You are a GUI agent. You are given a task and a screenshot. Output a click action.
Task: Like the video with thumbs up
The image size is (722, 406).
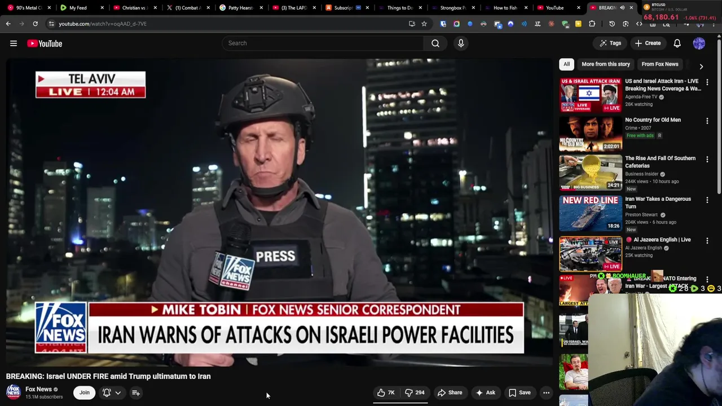(386, 392)
